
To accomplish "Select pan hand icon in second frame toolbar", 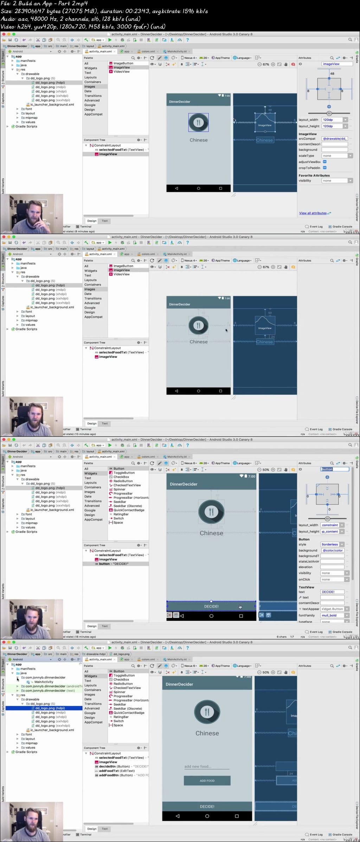I will (x=286, y=267).
